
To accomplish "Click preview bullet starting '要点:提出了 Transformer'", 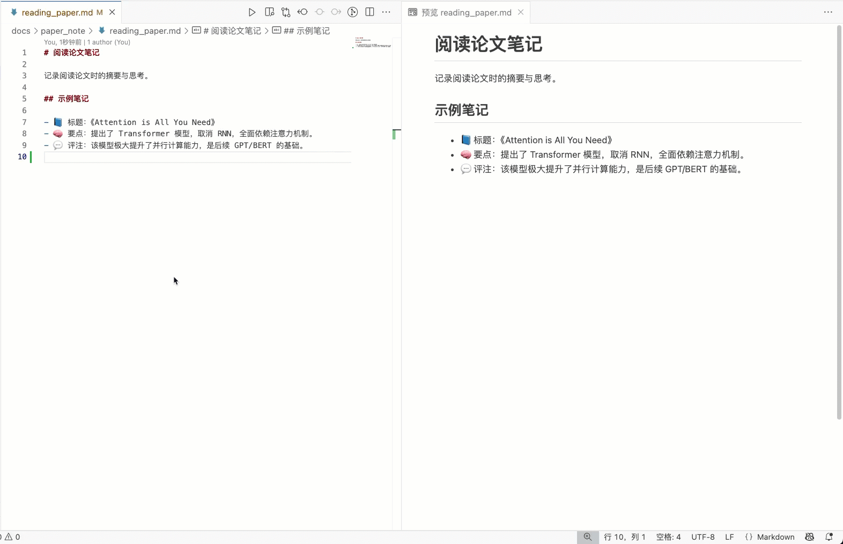I will tap(604, 155).
